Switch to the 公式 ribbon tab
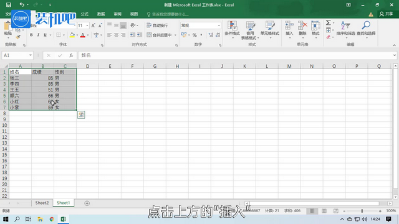This screenshot has height=224, width=399. [x=85, y=14]
